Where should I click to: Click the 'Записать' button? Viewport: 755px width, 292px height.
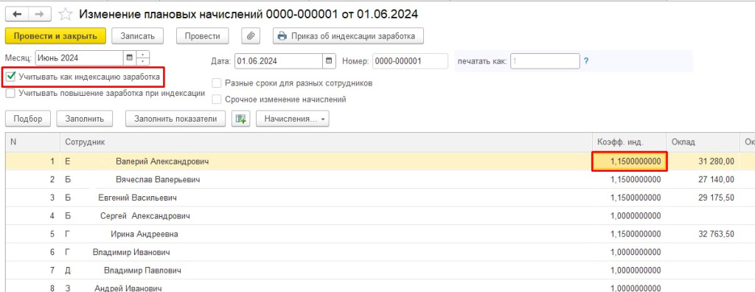pyautogui.click(x=138, y=36)
